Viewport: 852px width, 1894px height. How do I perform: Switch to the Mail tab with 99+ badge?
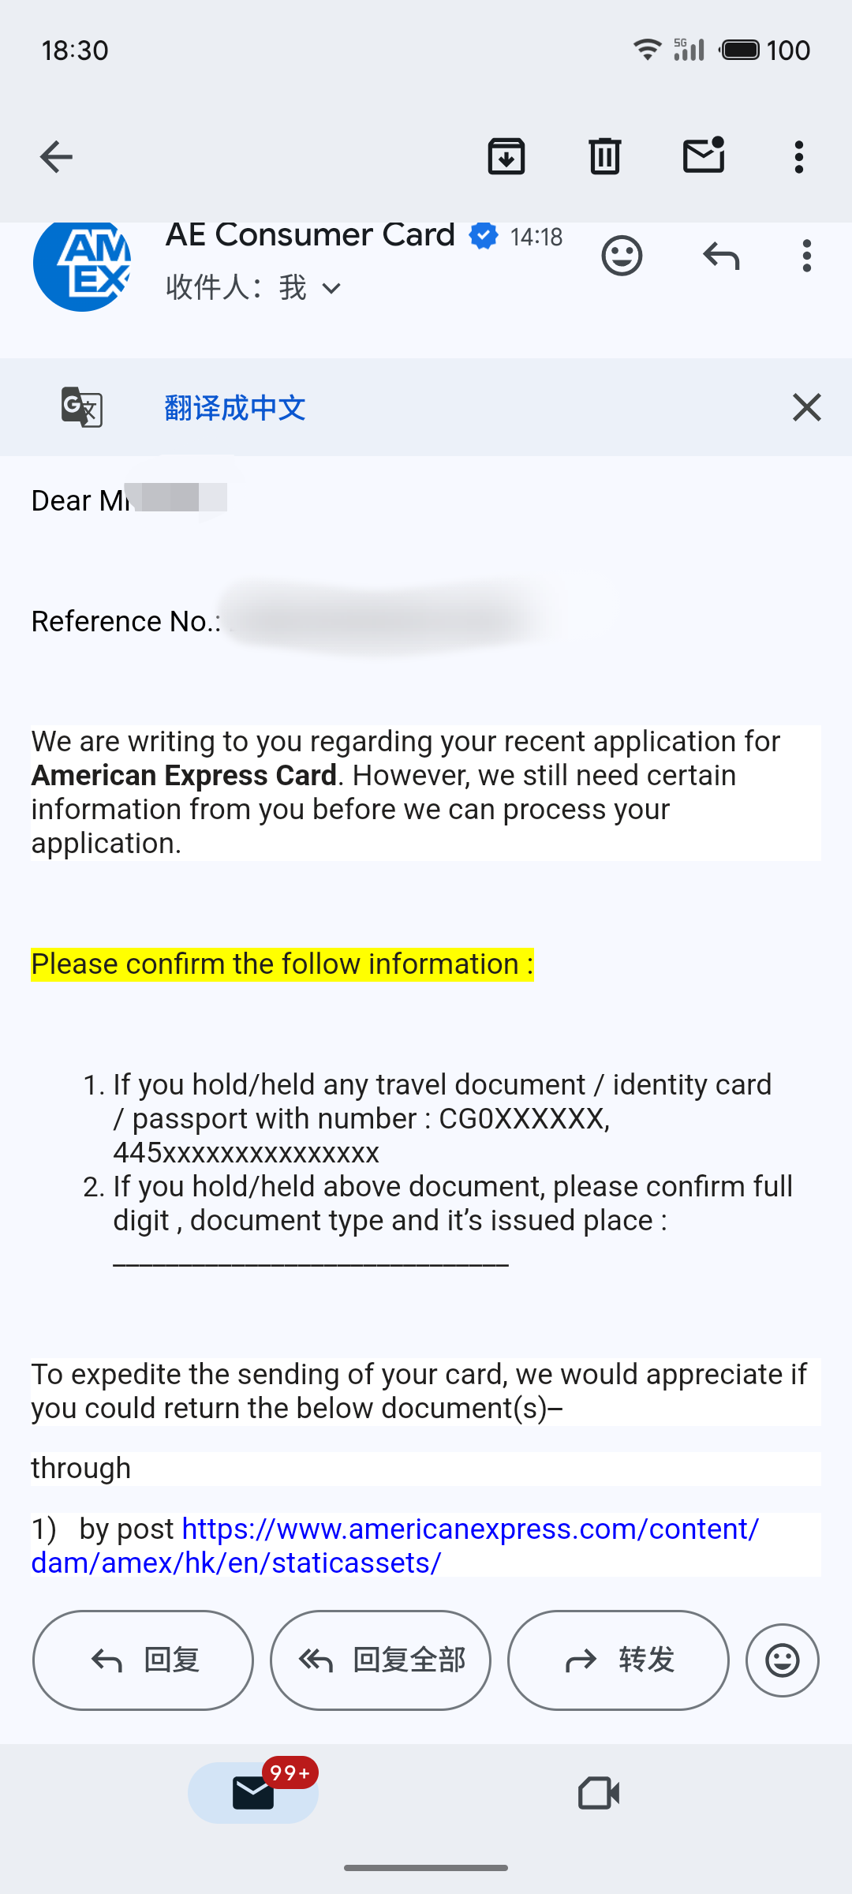coord(253,1793)
